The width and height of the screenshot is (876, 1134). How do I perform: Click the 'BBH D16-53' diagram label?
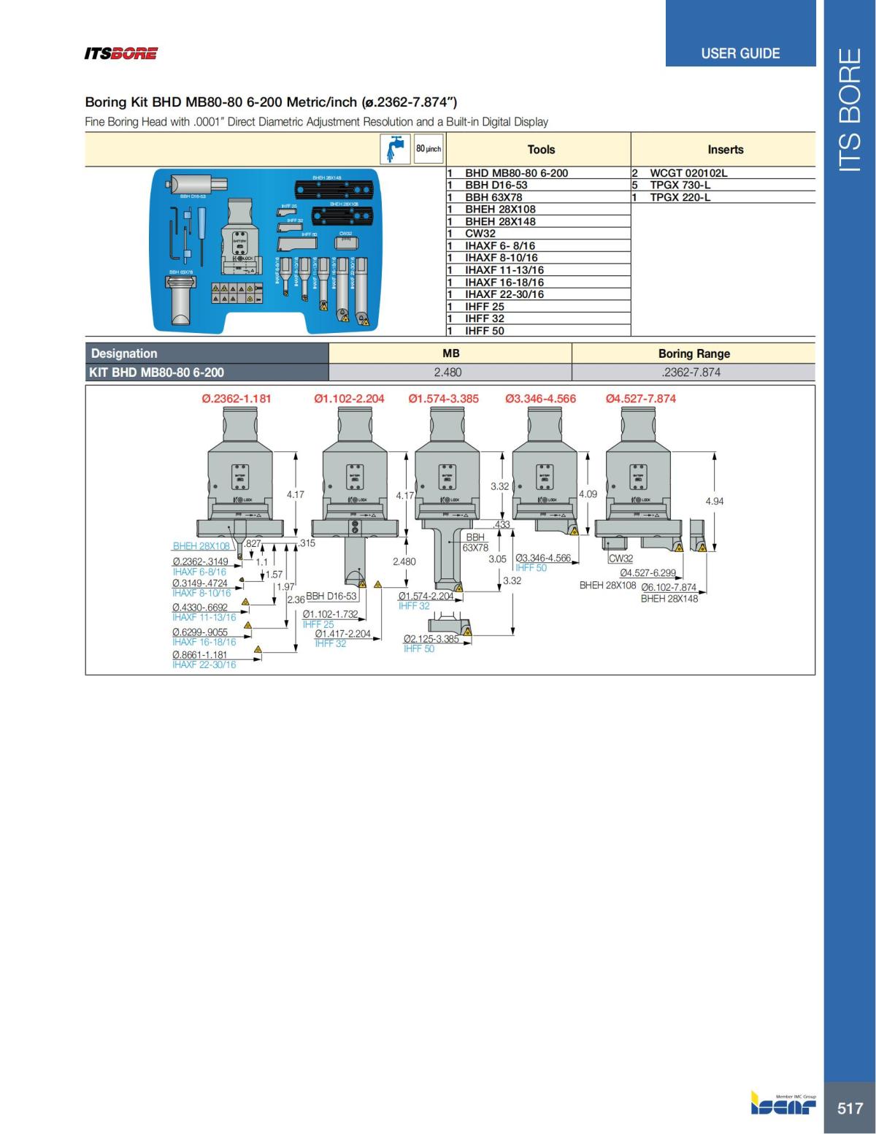(331, 597)
